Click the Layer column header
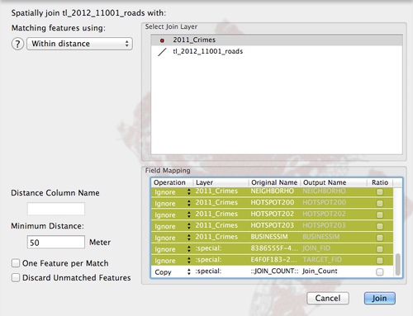413x316 pixels. click(221, 182)
